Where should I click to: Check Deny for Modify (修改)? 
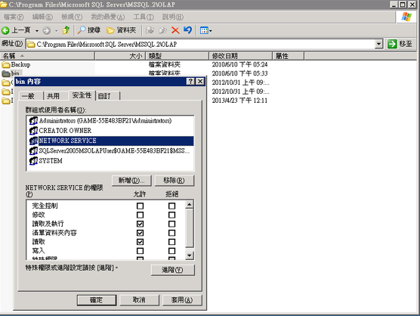click(171, 215)
